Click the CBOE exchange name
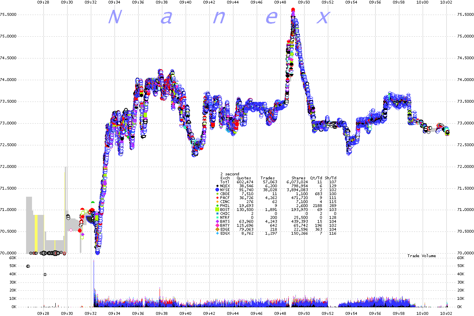This screenshot has height=316, width=474. 225,194
